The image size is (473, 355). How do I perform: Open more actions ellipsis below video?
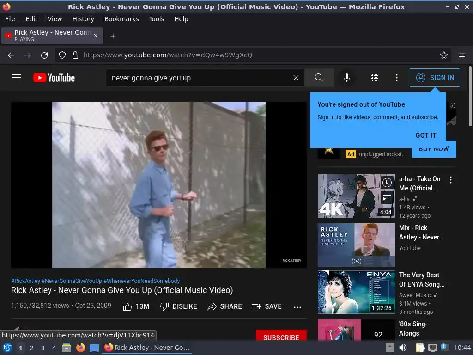coord(297,307)
